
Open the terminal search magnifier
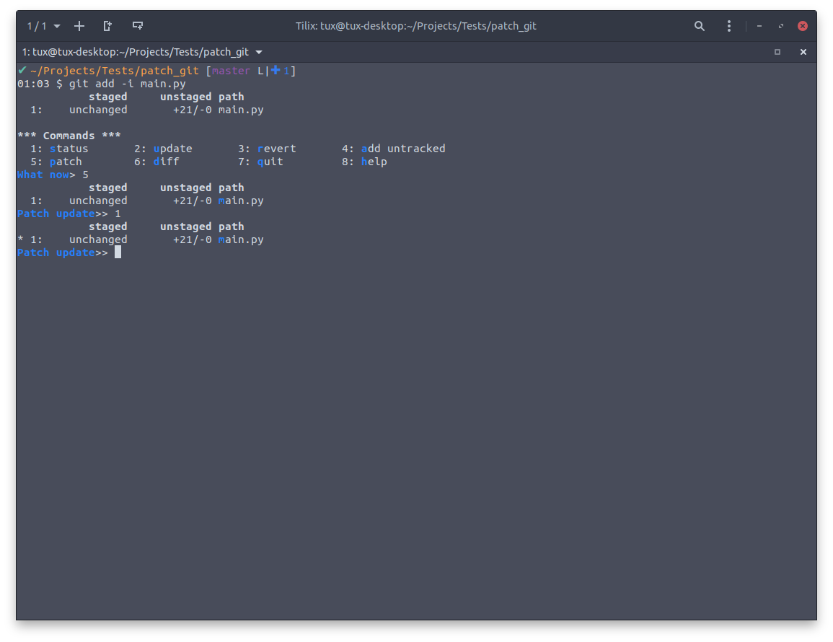click(699, 26)
